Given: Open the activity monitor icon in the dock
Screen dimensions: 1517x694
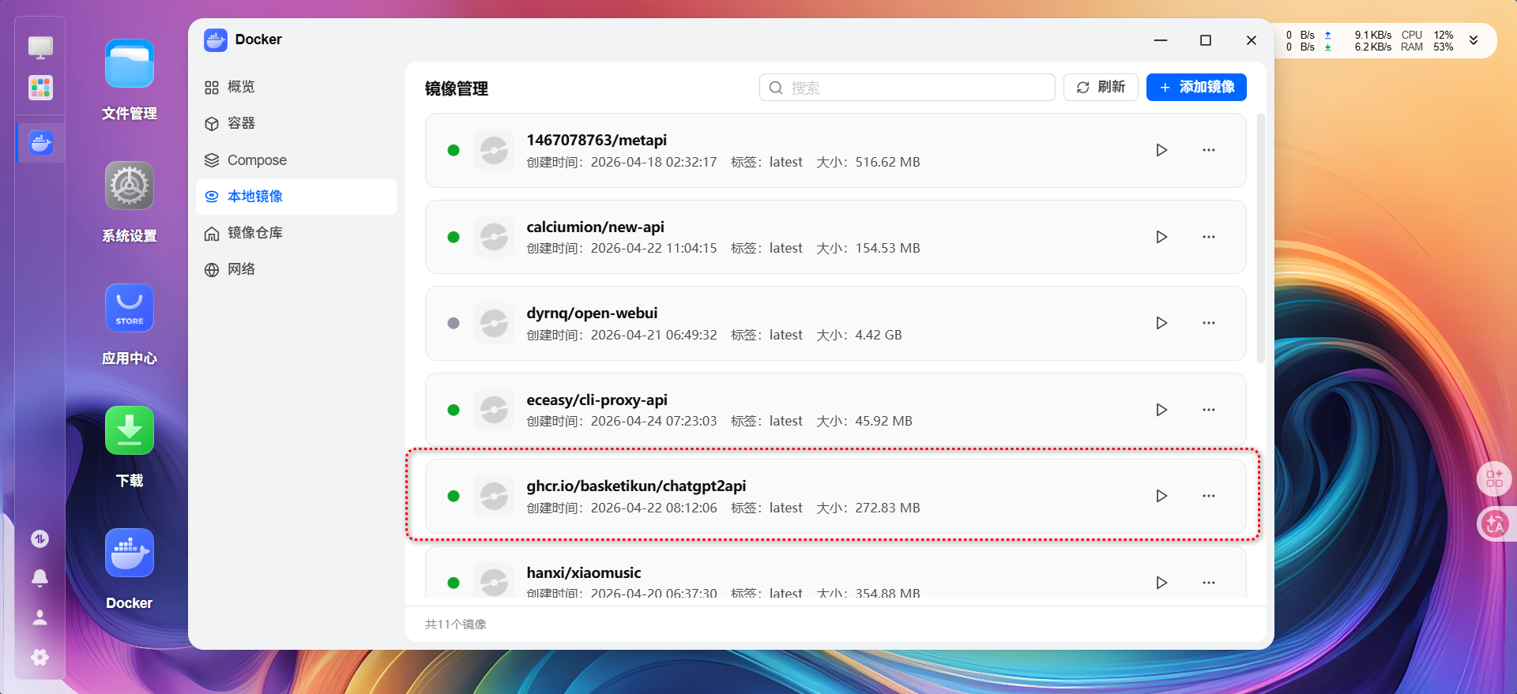Looking at the screenshot, I should 40,538.
